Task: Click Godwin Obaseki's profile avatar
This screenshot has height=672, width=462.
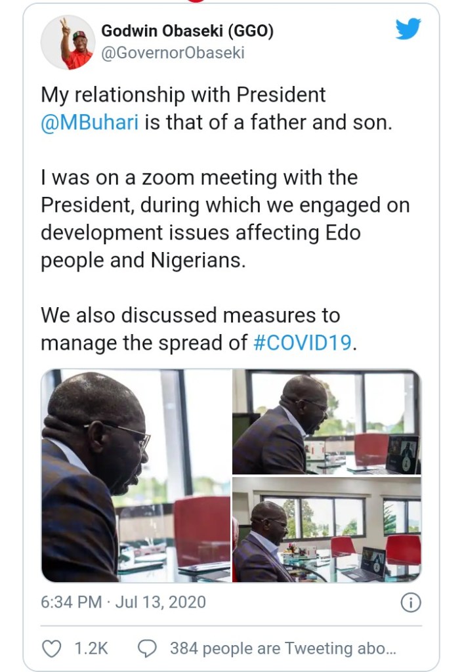Action: [68, 43]
